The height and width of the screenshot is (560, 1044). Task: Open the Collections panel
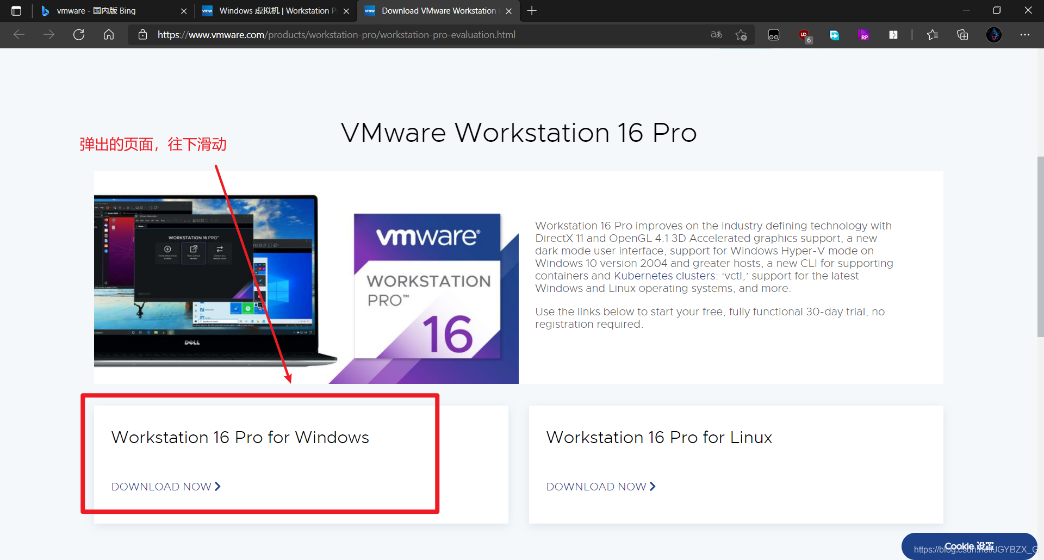pyautogui.click(x=962, y=35)
